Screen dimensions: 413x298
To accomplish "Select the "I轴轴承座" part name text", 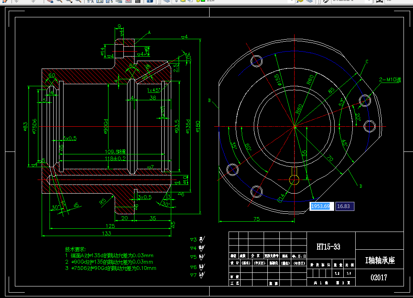I will (380, 260).
